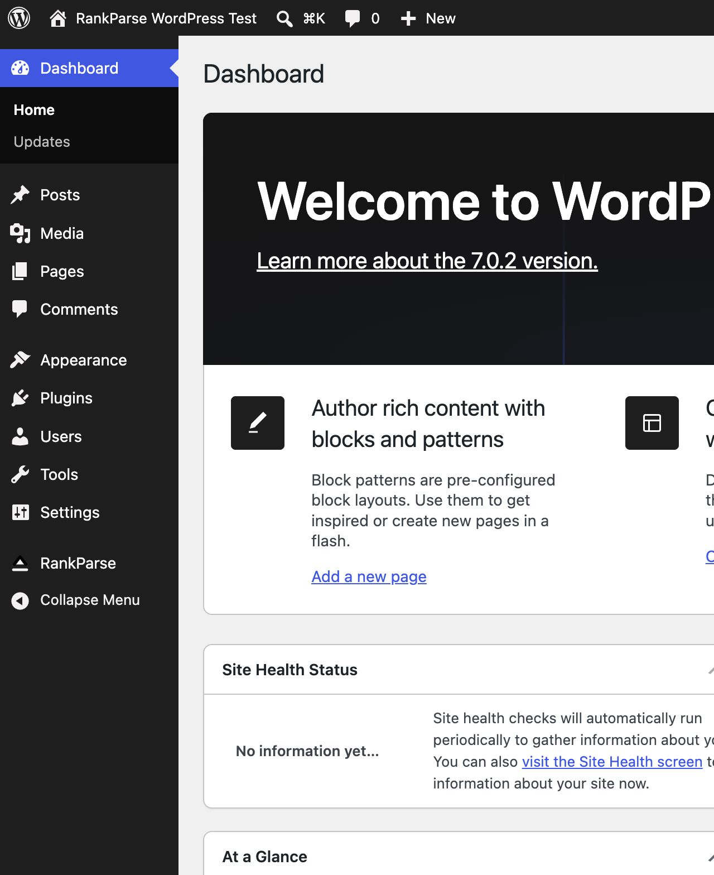Click the RankParse plugin icon
The width and height of the screenshot is (714, 875).
click(20, 563)
